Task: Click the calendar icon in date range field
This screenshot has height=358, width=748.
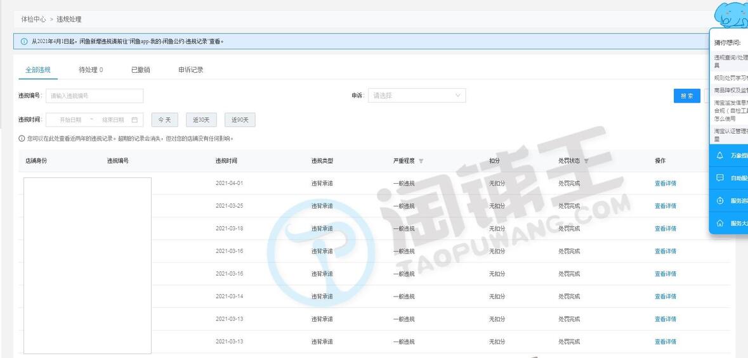Action: 135,120
